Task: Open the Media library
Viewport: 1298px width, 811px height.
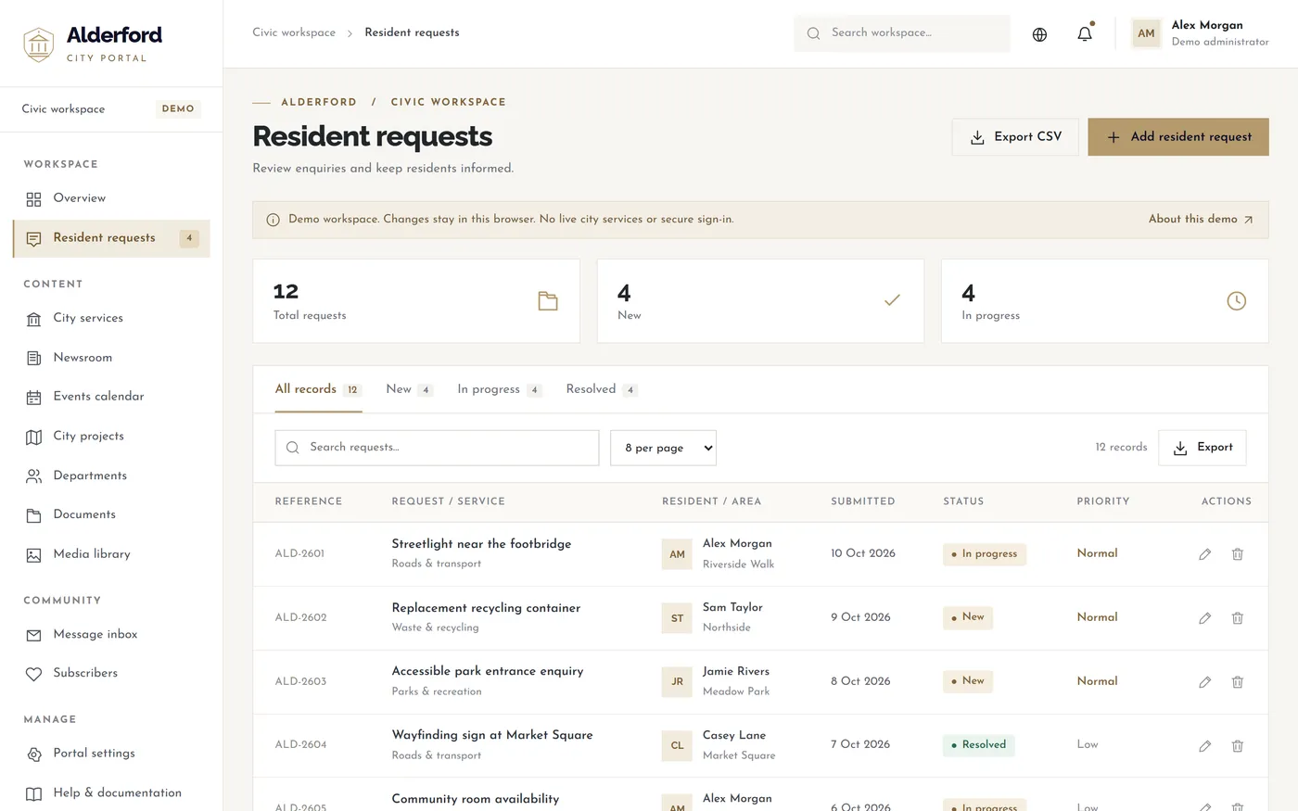Action: coord(111,554)
